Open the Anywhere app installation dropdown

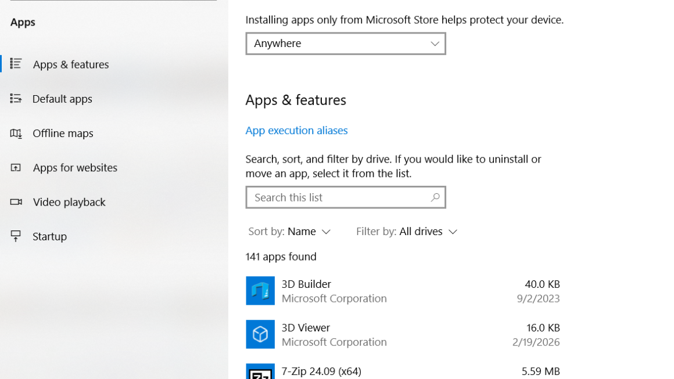(x=345, y=44)
